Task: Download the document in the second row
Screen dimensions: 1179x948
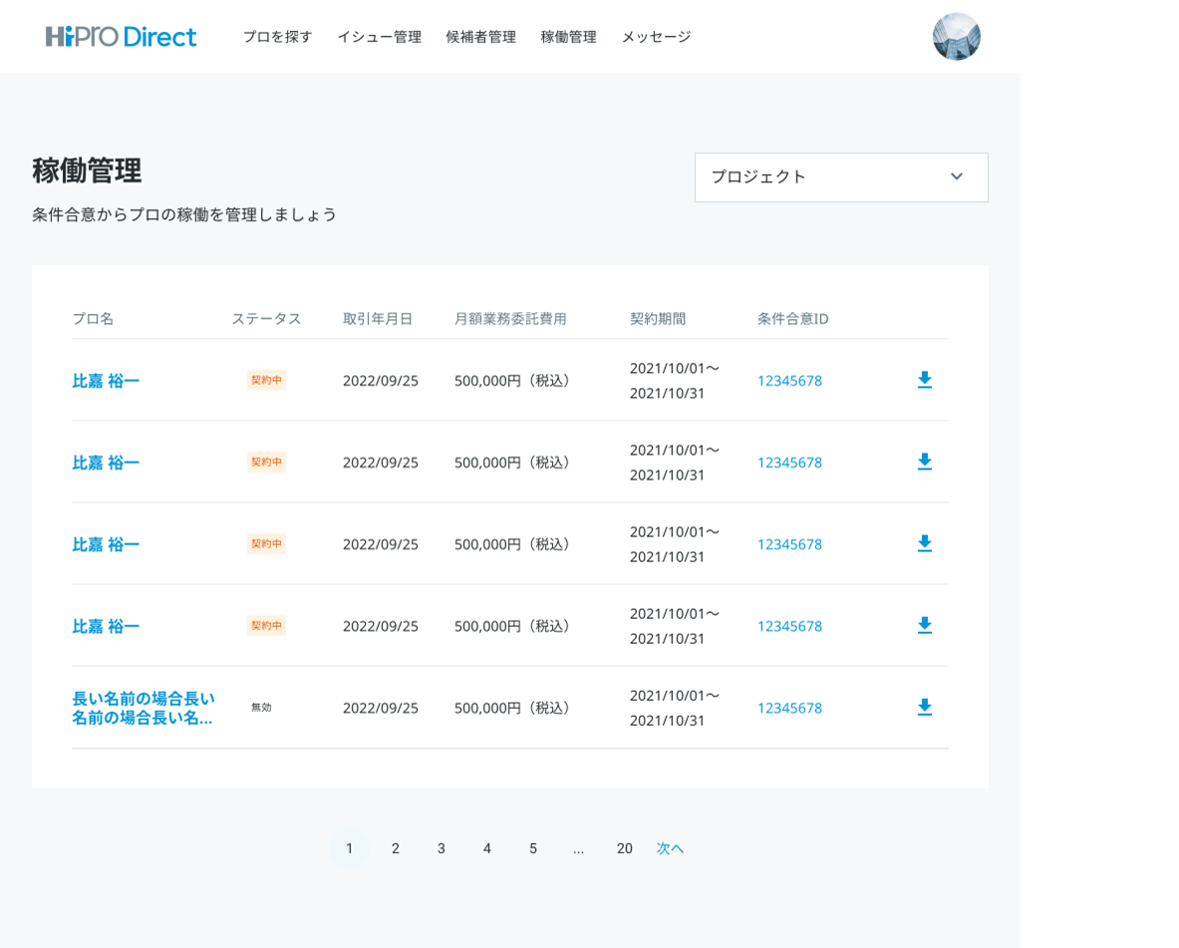Action: pos(925,462)
